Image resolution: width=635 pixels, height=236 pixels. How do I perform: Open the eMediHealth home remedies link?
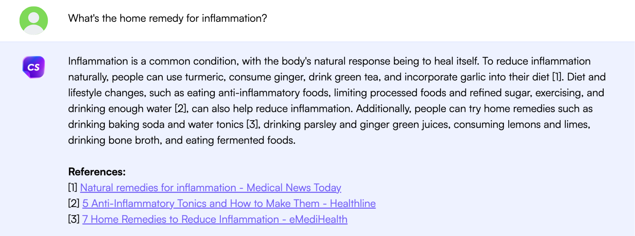(215, 219)
